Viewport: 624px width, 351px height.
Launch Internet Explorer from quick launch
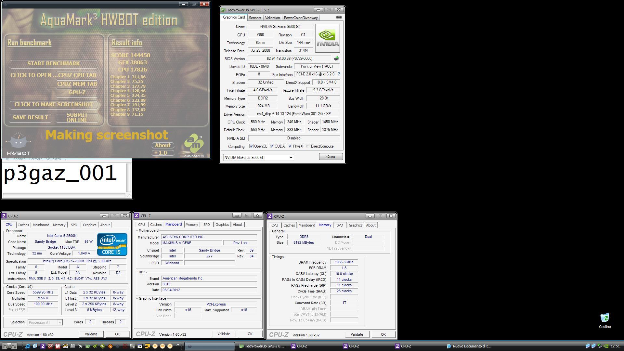pyautogui.click(x=28, y=346)
